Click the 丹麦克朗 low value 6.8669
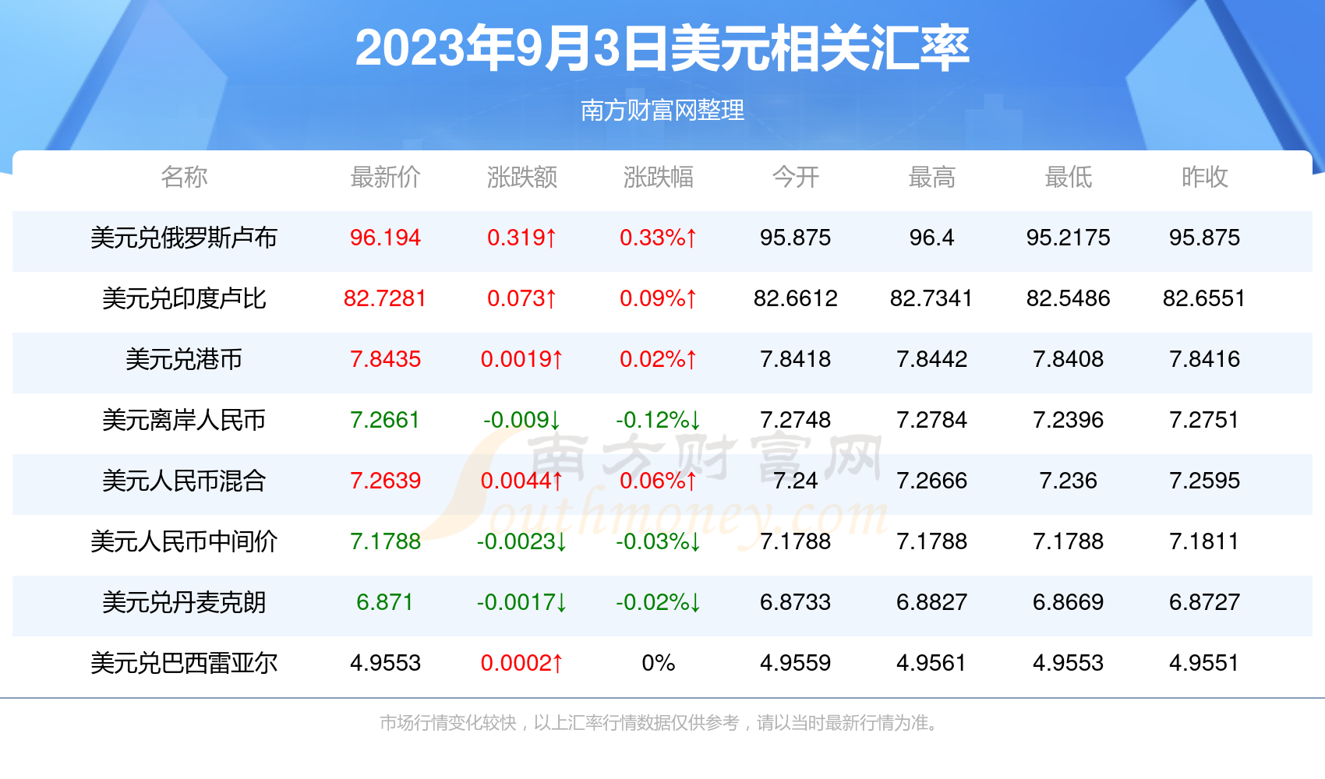The height and width of the screenshot is (779, 1325). [1068, 602]
